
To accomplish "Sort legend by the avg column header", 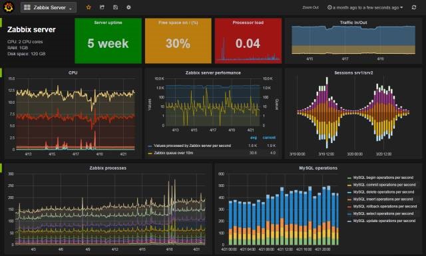I will click(x=254, y=138).
